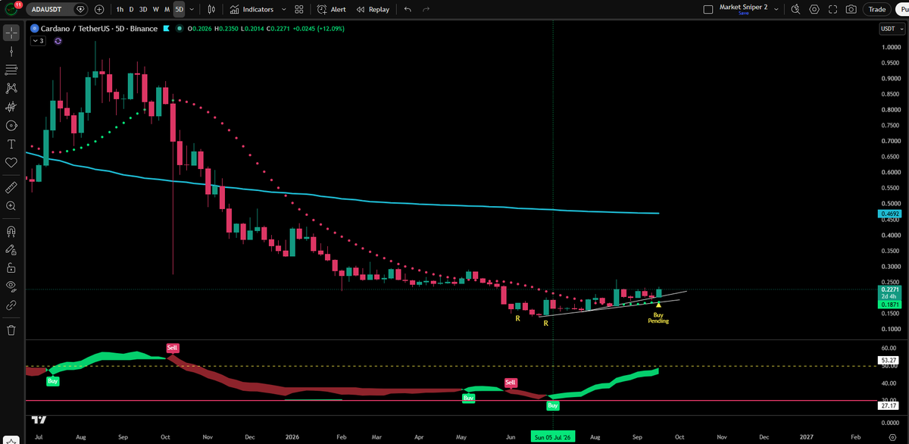The width and height of the screenshot is (909, 444).
Task: Click the Buy label under the Jul '26 marker
Action: coord(553,406)
